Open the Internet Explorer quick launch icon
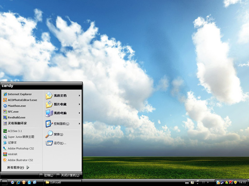The height and width of the screenshot is (186, 249). click(18, 182)
